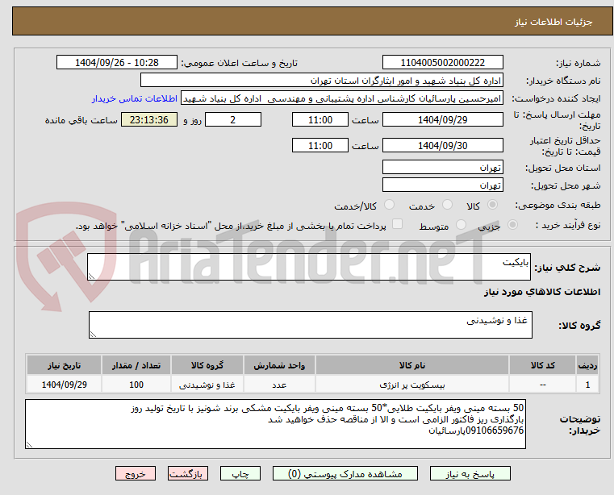614x495 pixels.
Task: Click the ایجاد کننده درخواست field
Action: pos(342,98)
